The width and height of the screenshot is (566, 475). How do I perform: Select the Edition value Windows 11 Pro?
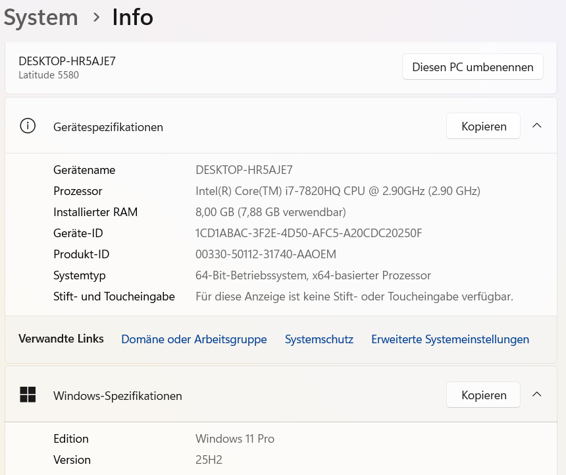[x=235, y=439]
